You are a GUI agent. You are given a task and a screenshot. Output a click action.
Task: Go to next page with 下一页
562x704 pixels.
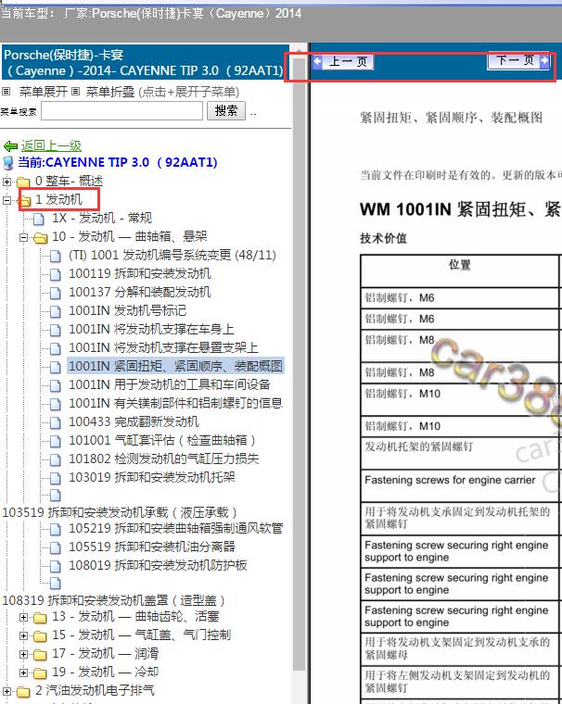pos(519,60)
